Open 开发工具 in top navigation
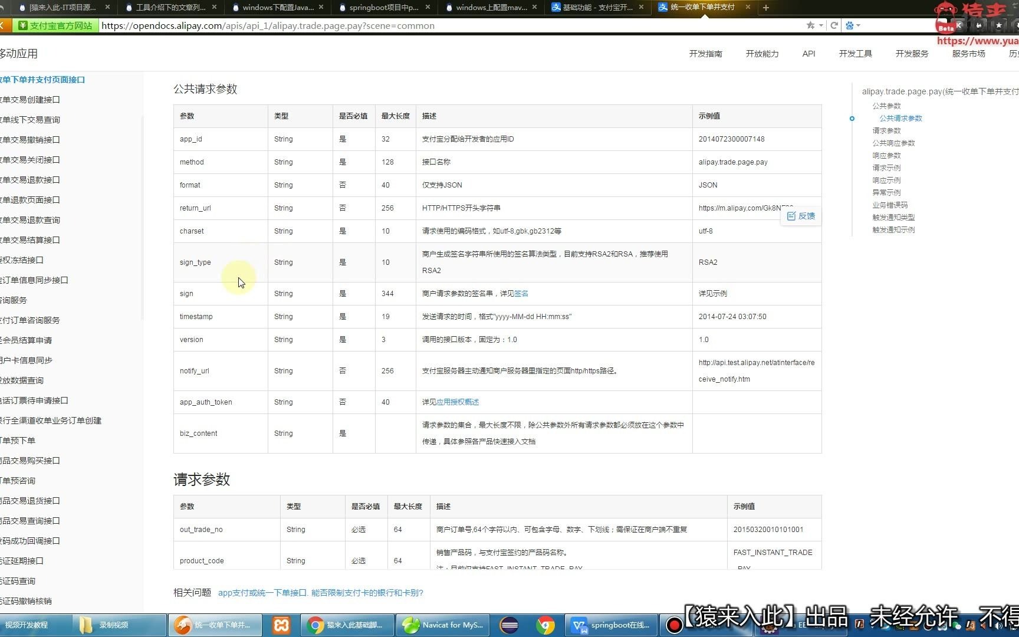Screen dimensions: 1019x637 855,54
